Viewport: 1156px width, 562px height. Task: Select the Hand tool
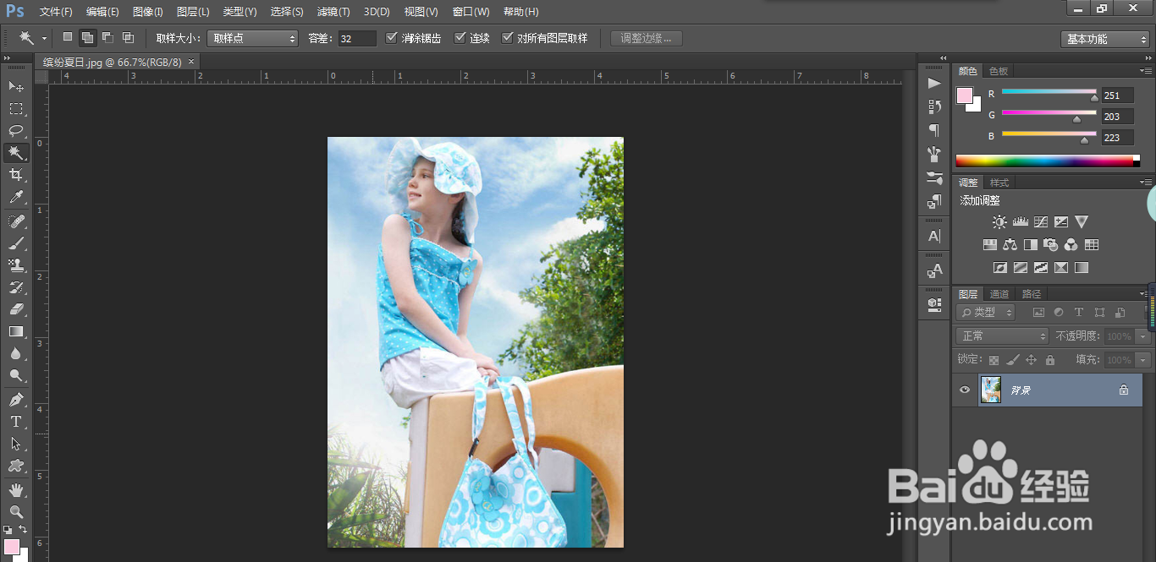click(x=16, y=490)
